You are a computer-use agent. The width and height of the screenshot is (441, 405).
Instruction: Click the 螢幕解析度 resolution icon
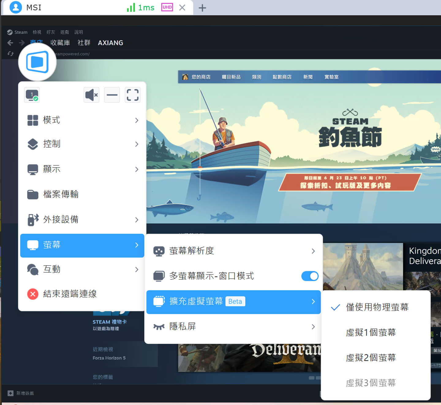pyautogui.click(x=159, y=251)
